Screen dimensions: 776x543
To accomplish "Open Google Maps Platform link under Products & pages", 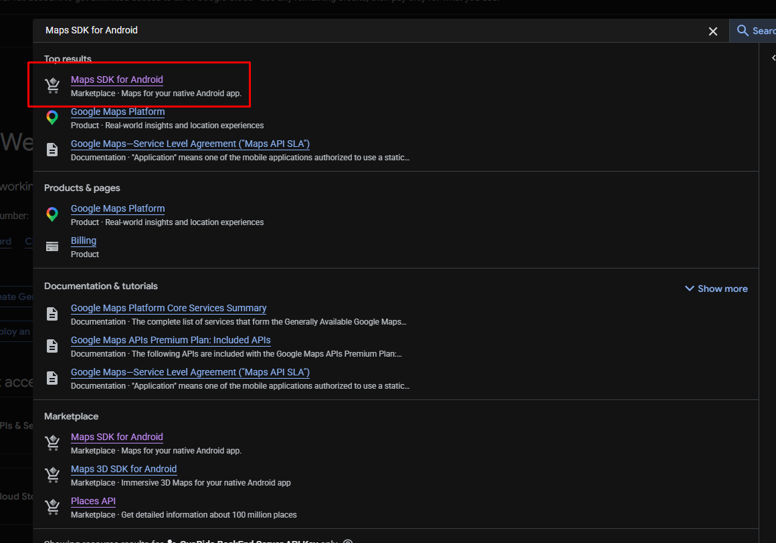I will click(x=118, y=208).
